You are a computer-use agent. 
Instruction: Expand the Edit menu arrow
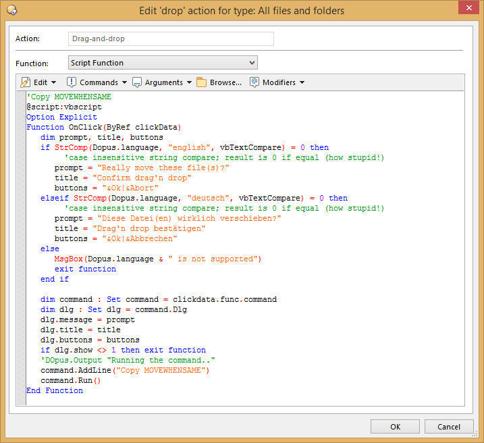pyautogui.click(x=53, y=82)
